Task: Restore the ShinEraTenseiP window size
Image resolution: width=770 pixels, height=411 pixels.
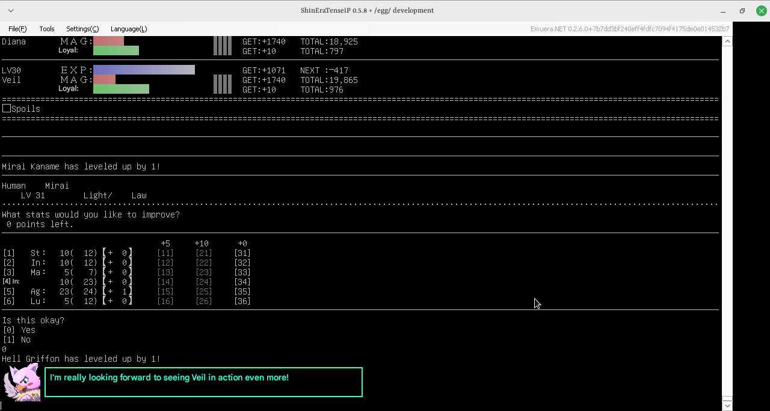Action: (x=742, y=11)
